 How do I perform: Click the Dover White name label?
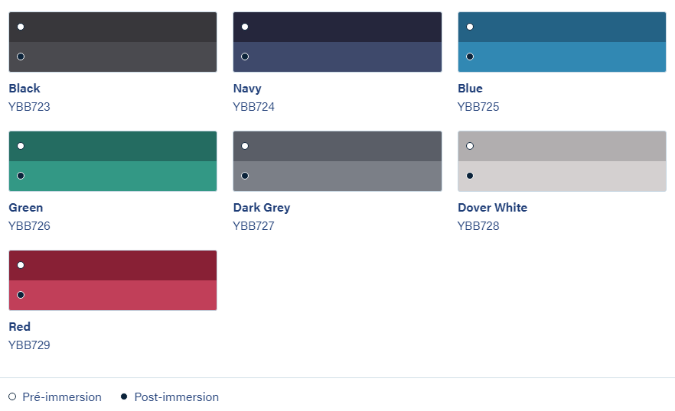click(492, 208)
